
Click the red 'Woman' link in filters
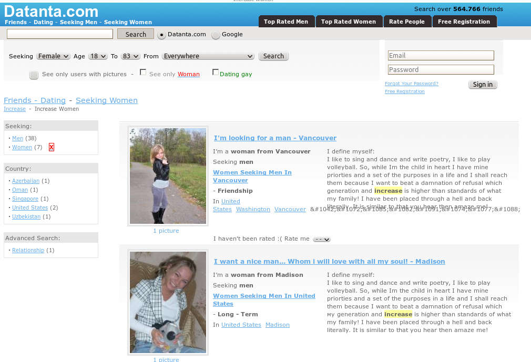click(x=189, y=75)
